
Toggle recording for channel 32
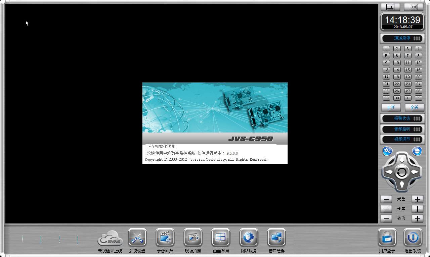(x=418, y=98)
